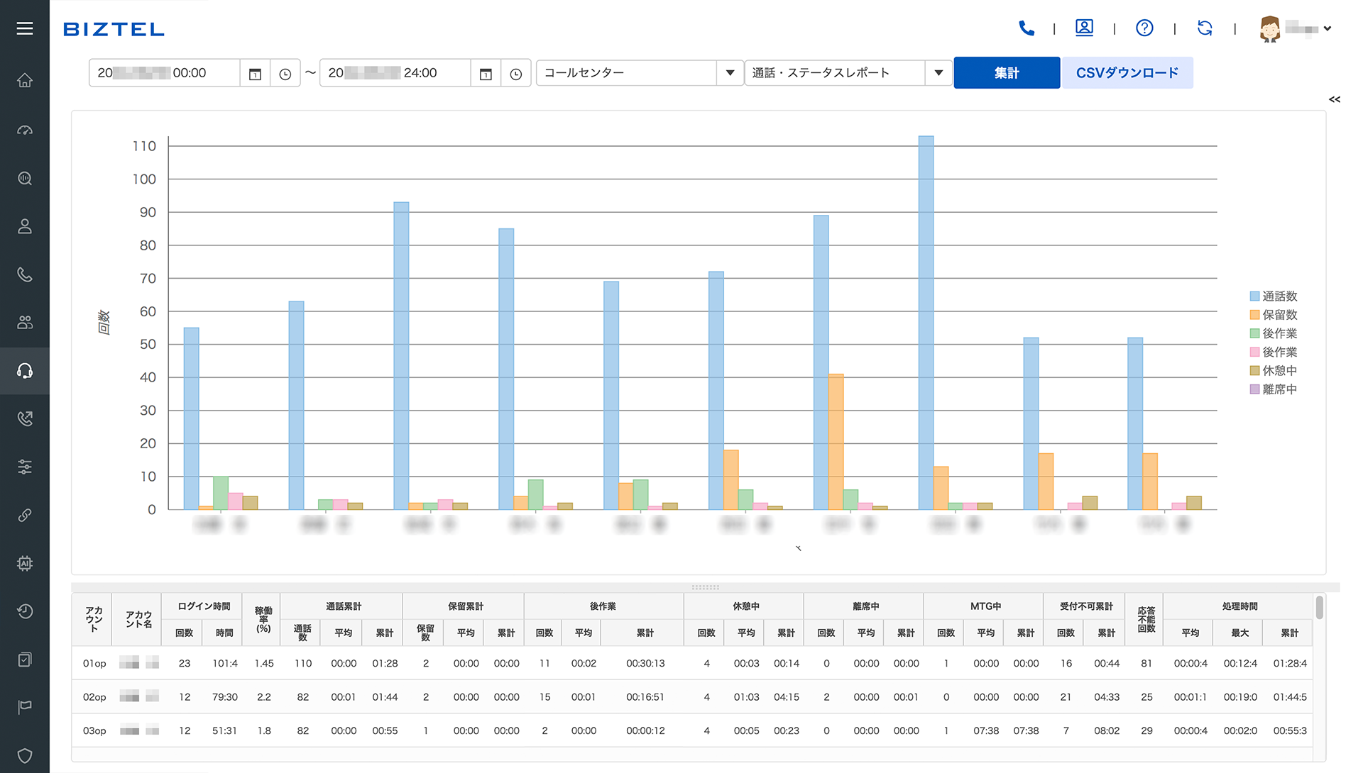Click the table vertical scrollbar
Screen dimensions: 1363x773
tap(1319, 608)
